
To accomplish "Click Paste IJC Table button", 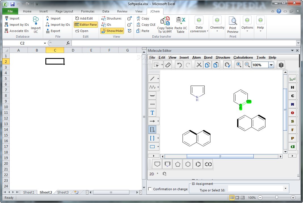I will click(181, 25).
